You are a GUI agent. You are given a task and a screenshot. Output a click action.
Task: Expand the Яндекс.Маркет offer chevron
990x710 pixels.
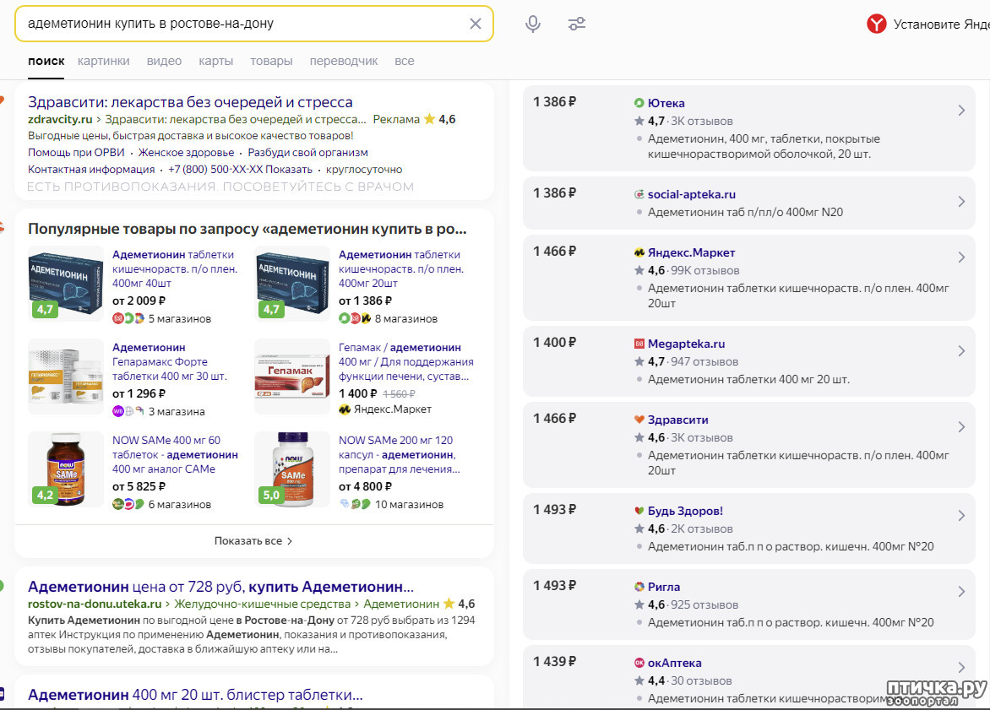pos(961,257)
